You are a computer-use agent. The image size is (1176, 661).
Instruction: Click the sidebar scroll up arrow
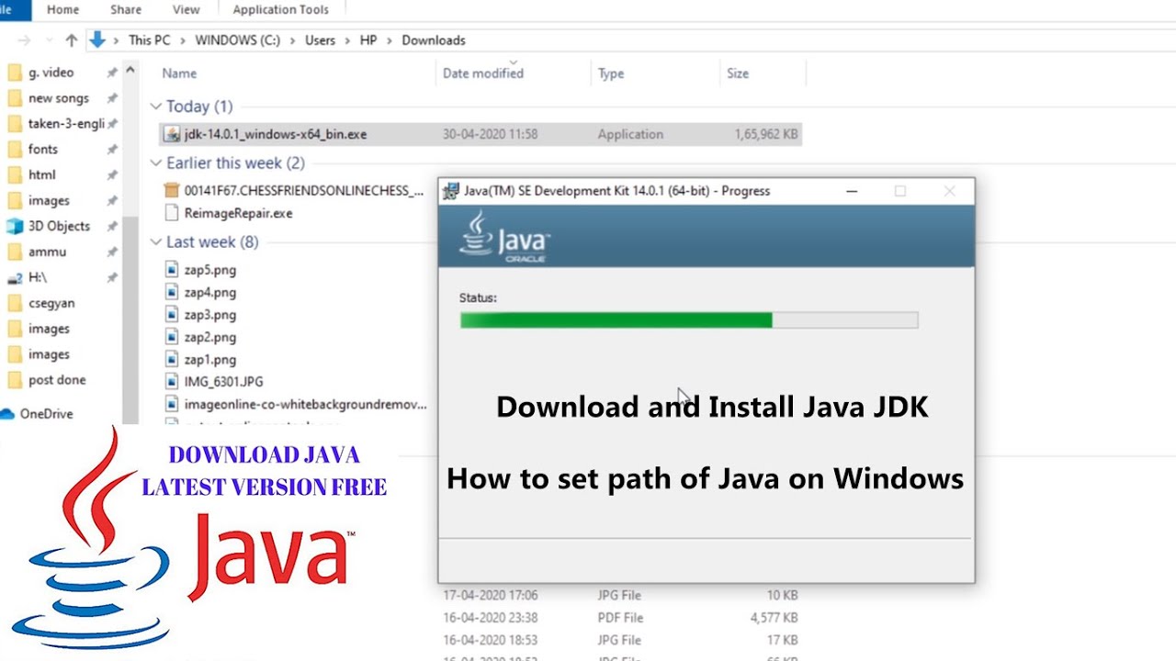130,69
